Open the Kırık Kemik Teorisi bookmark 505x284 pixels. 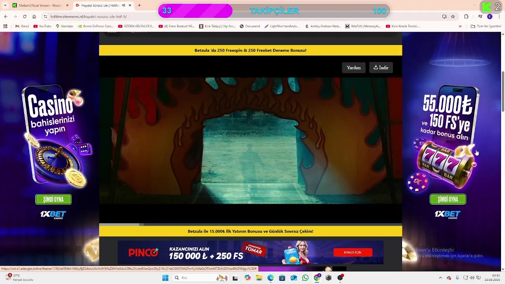tap(402, 26)
